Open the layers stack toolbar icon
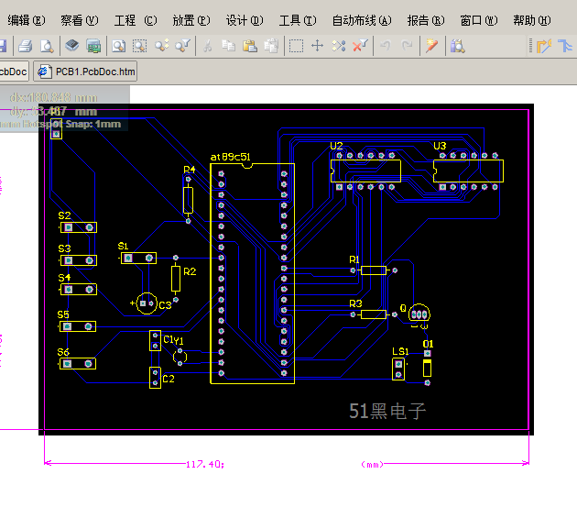 click(72, 46)
